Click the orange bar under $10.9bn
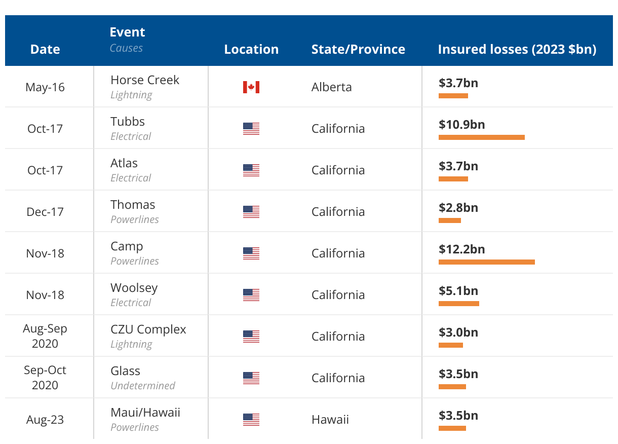618x444 pixels. [x=481, y=137]
